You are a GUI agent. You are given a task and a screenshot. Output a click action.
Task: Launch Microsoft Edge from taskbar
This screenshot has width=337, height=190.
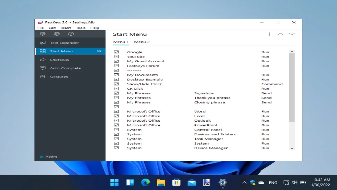click(x=145, y=182)
